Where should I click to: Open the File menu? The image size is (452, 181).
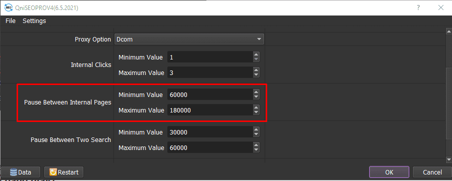(11, 21)
